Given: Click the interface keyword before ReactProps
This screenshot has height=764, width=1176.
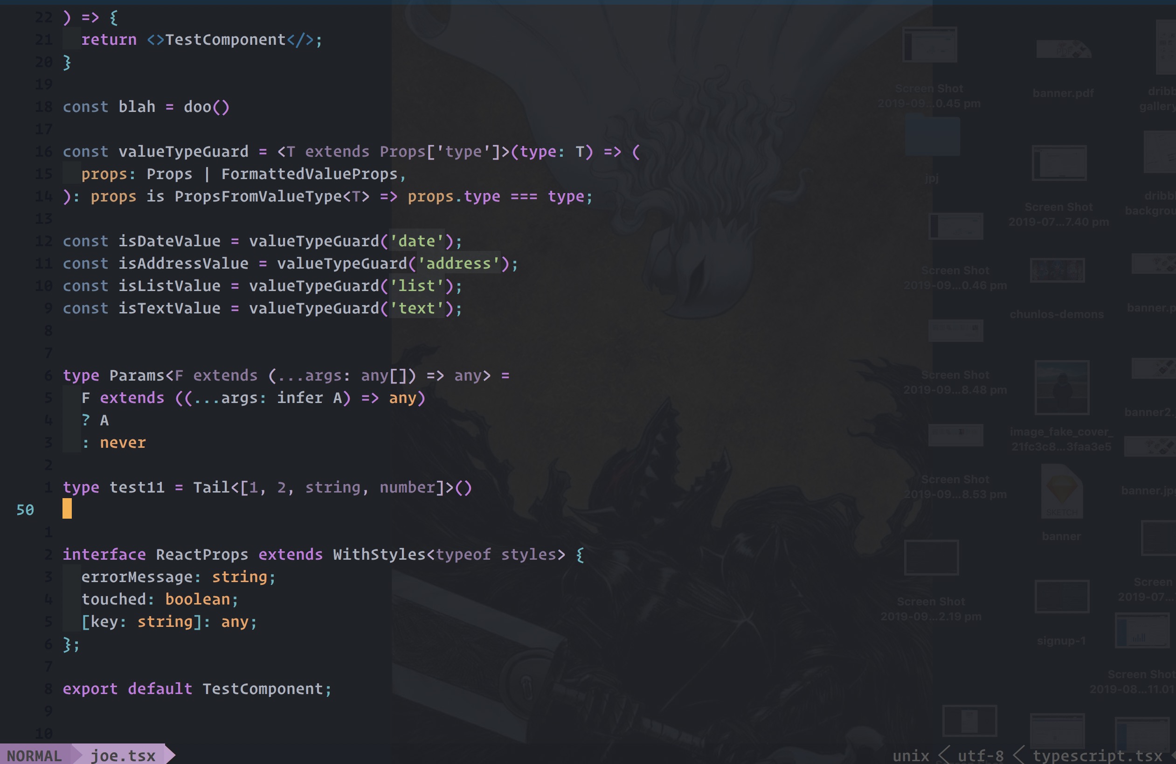Looking at the screenshot, I should tap(104, 555).
